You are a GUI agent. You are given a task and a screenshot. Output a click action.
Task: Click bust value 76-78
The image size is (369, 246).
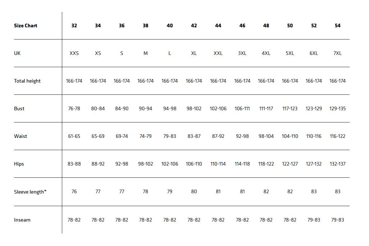[74, 108]
